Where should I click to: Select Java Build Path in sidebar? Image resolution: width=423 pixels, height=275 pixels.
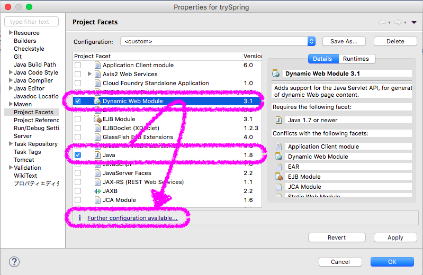[x=35, y=65]
